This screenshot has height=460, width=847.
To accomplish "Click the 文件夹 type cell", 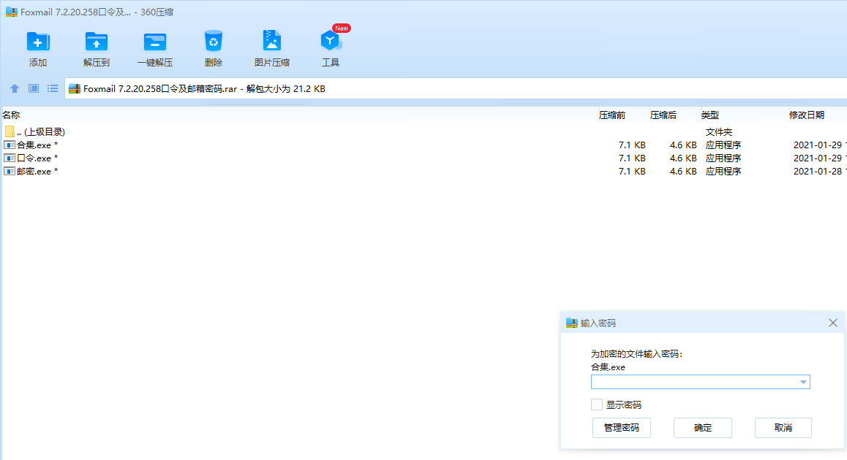I will (x=719, y=131).
